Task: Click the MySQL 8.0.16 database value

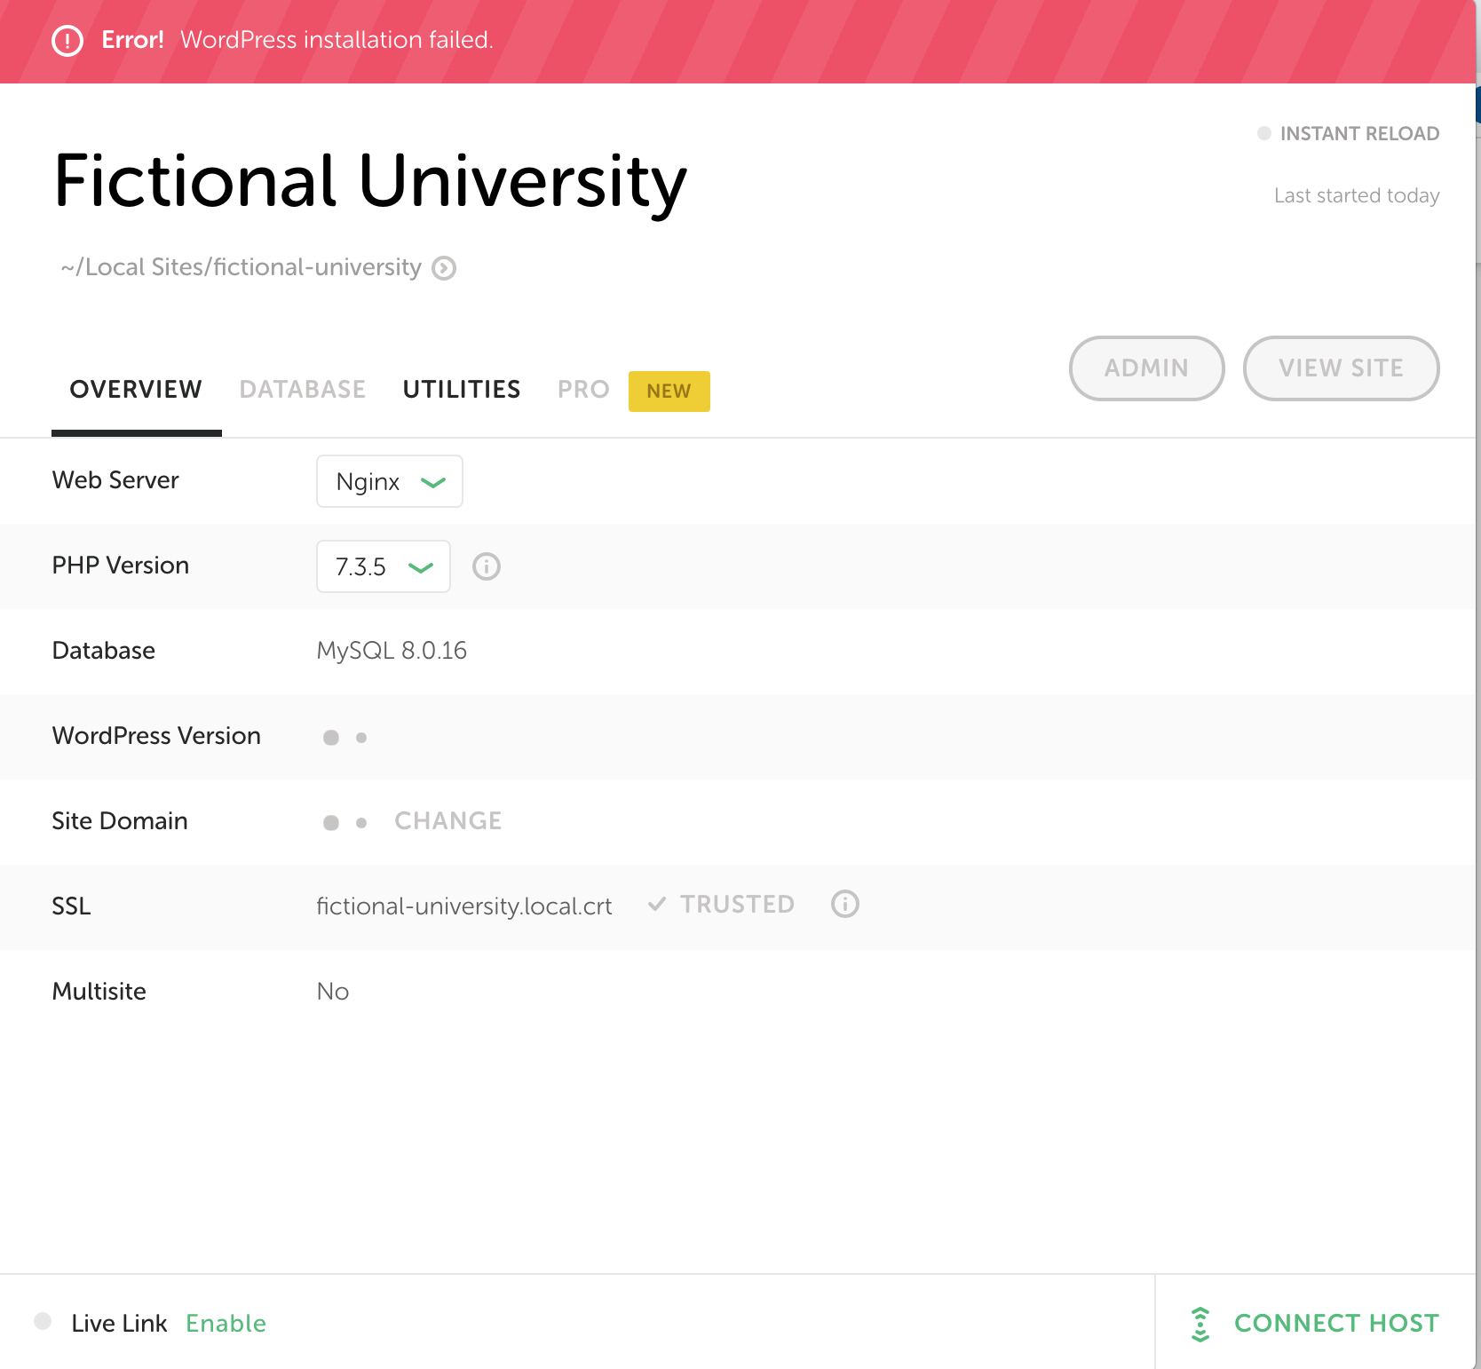Action: click(x=392, y=651)
